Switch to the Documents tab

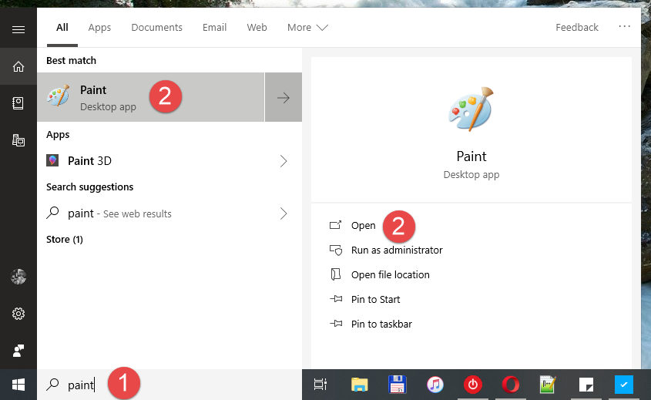(x=157, y=28)
